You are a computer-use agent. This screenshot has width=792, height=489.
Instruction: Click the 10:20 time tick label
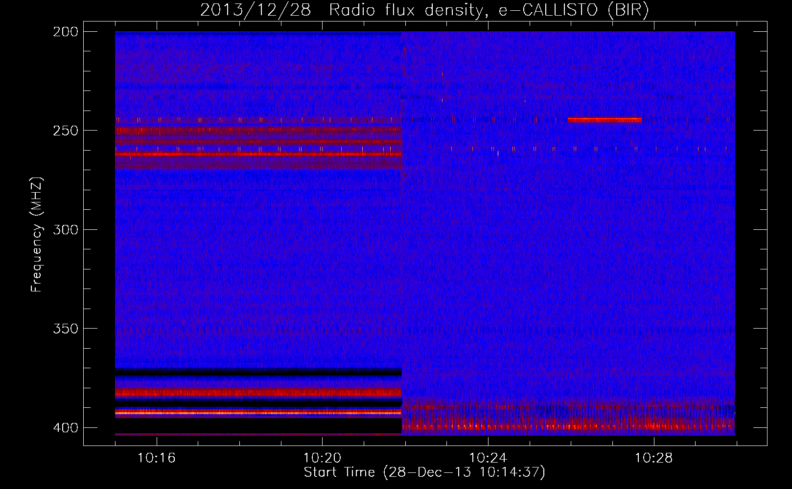tap(322, 458)
